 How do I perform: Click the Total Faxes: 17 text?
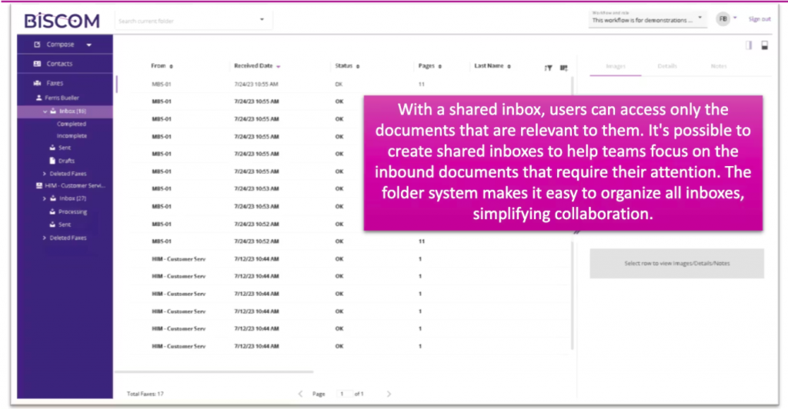click(x=145, y=394)
